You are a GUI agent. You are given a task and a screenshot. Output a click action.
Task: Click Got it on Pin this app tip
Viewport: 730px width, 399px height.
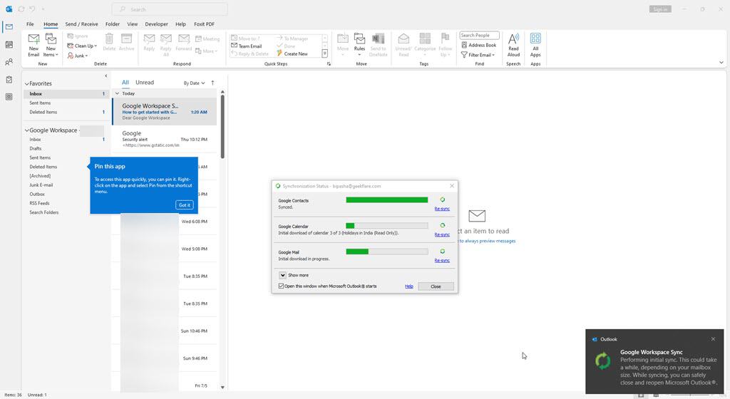[x=185, y=205]
